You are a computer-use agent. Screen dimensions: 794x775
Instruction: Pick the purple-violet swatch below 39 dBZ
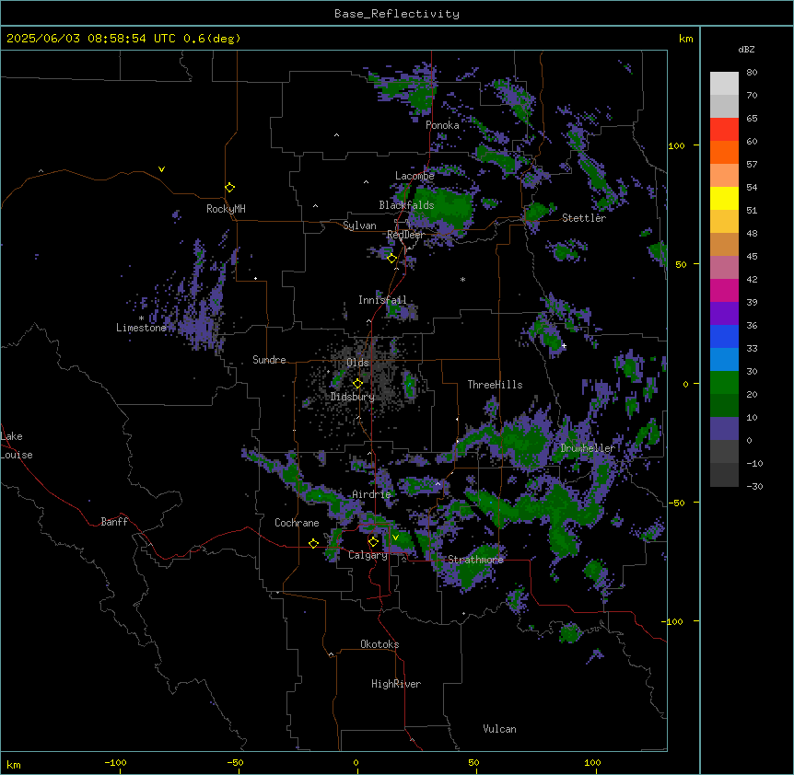coord(724,314)
